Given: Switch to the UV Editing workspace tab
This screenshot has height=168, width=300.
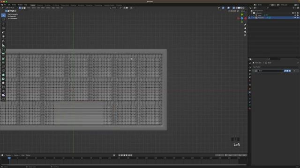Looking at the screenshot, I should pos(56,5).
